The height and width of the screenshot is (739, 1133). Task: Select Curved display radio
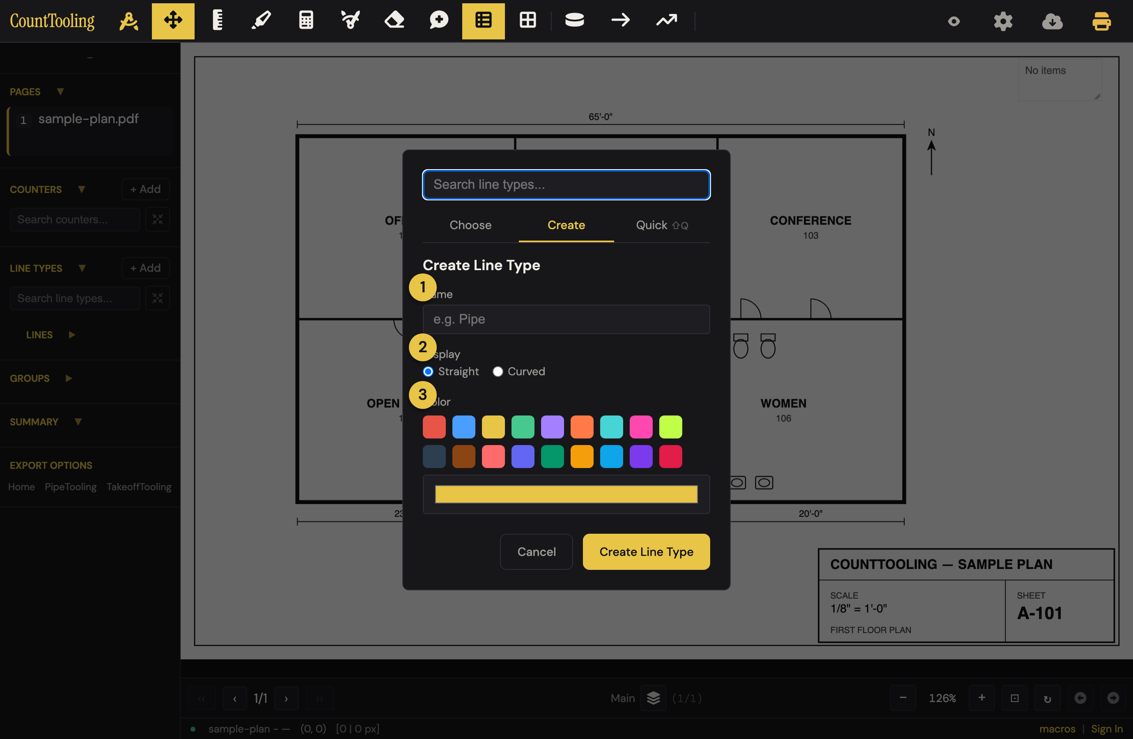(x=498, y=372)
